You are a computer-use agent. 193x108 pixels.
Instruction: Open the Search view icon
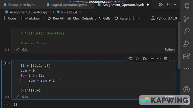pos(186,31)
